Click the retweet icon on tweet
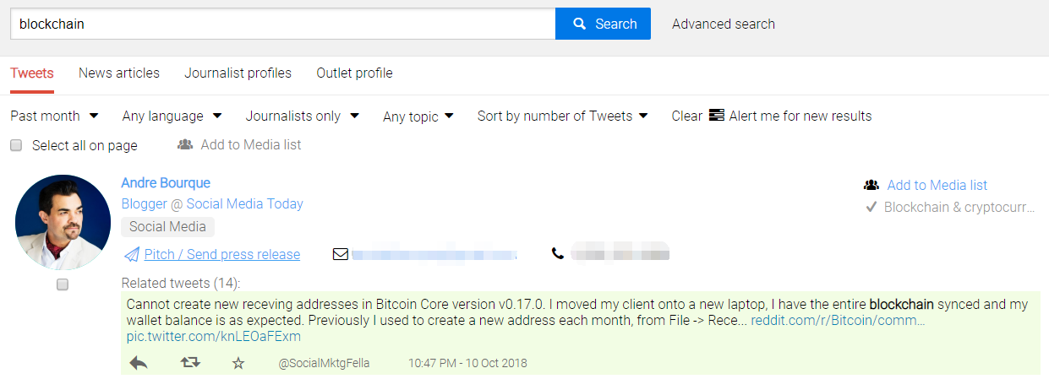The height and width of the screenshot is (379, 1049). point(190,363)
